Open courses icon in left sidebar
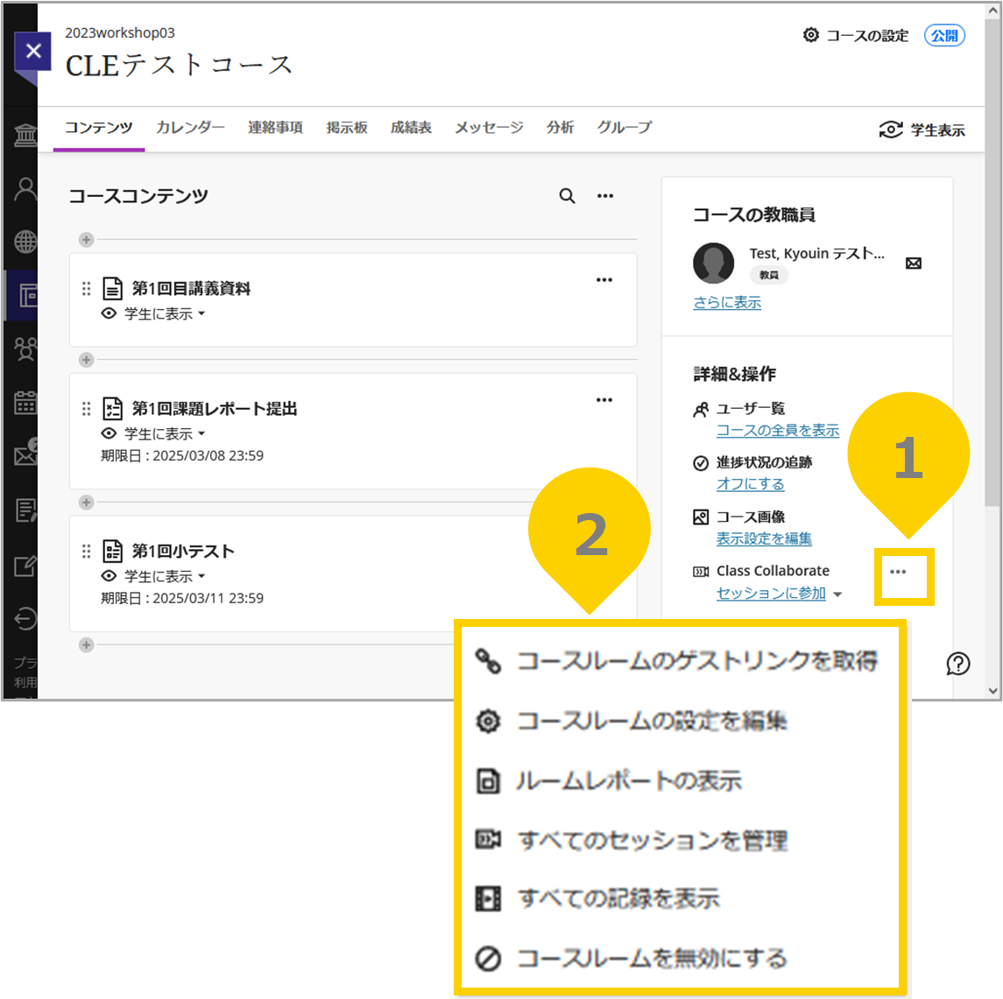 (x=27, y=295)
